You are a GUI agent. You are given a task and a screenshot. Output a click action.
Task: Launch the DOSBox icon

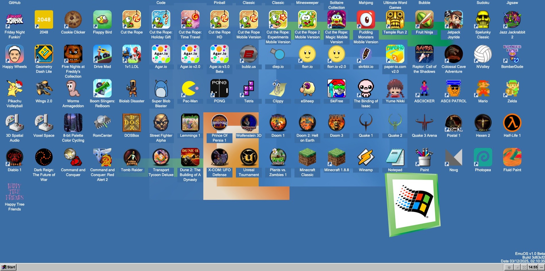tap(132, 123)
